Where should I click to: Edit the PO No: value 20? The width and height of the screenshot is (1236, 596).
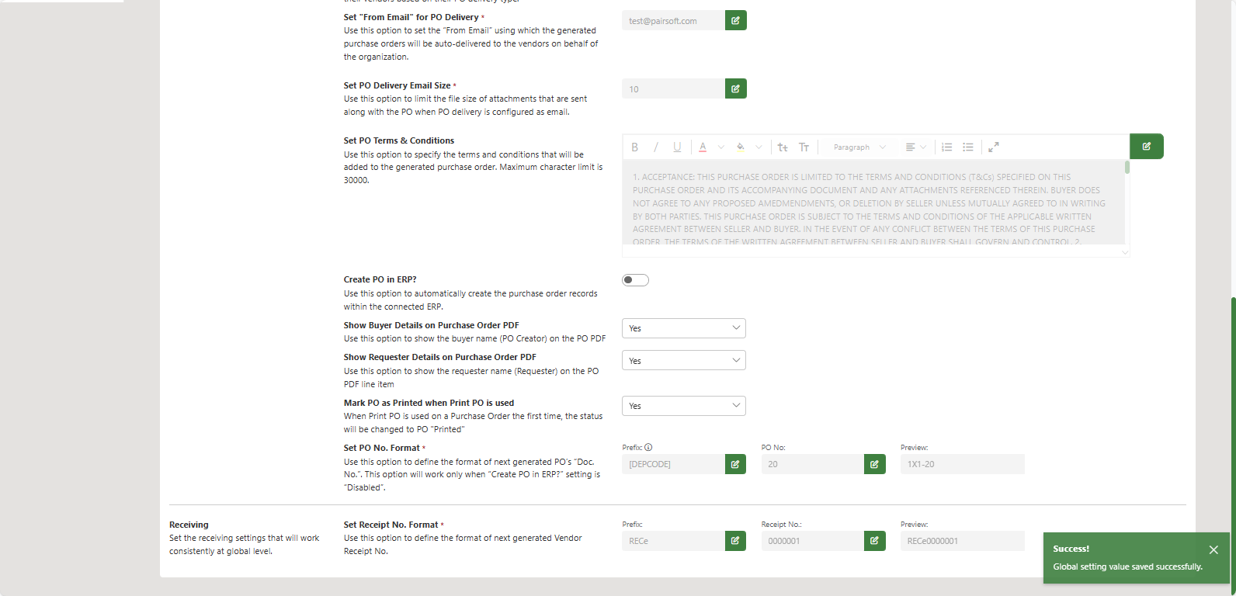click(874, 464)
